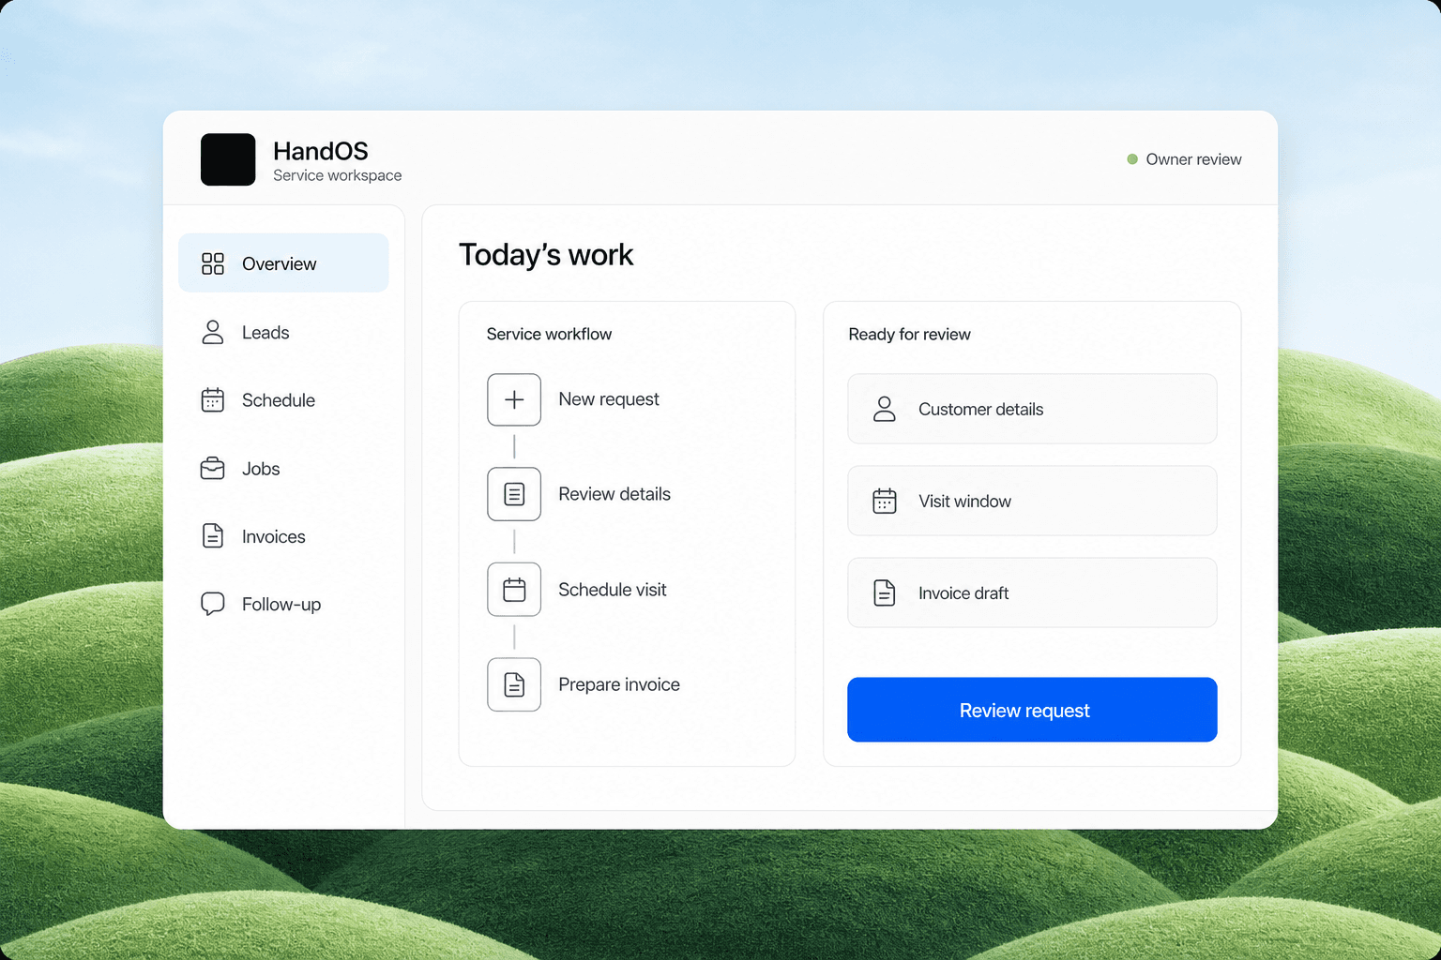Click the calendar icon in Visit window
Image resolution: width=1441 pixels, height=960 pixels.
(x=885, y=501)
